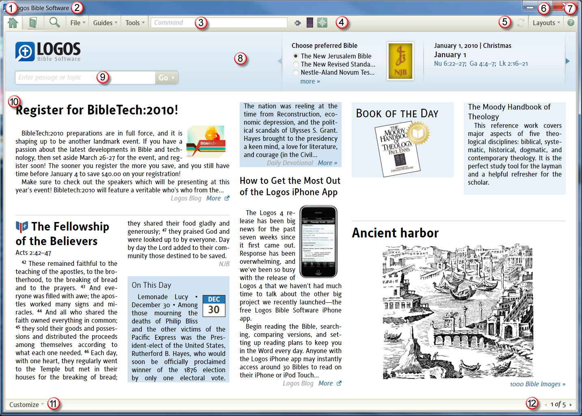The height and width of the screenshot is (416, 582).
Task: Open the Home page icon
Action: 13,23
